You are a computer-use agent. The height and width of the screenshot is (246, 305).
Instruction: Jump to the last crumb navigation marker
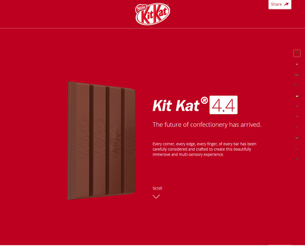point(297,159)
